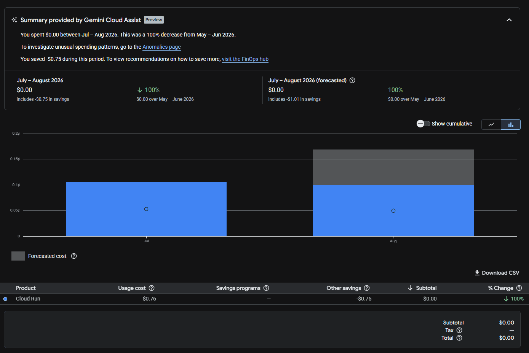Click the circle marker on August bar

tap(393, 211)
